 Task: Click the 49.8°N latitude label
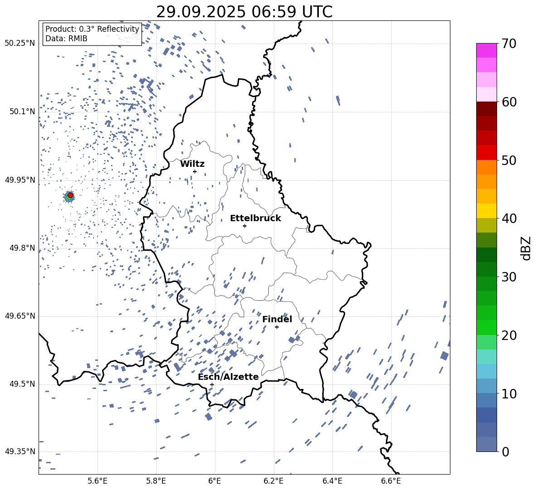coord(22,248)
